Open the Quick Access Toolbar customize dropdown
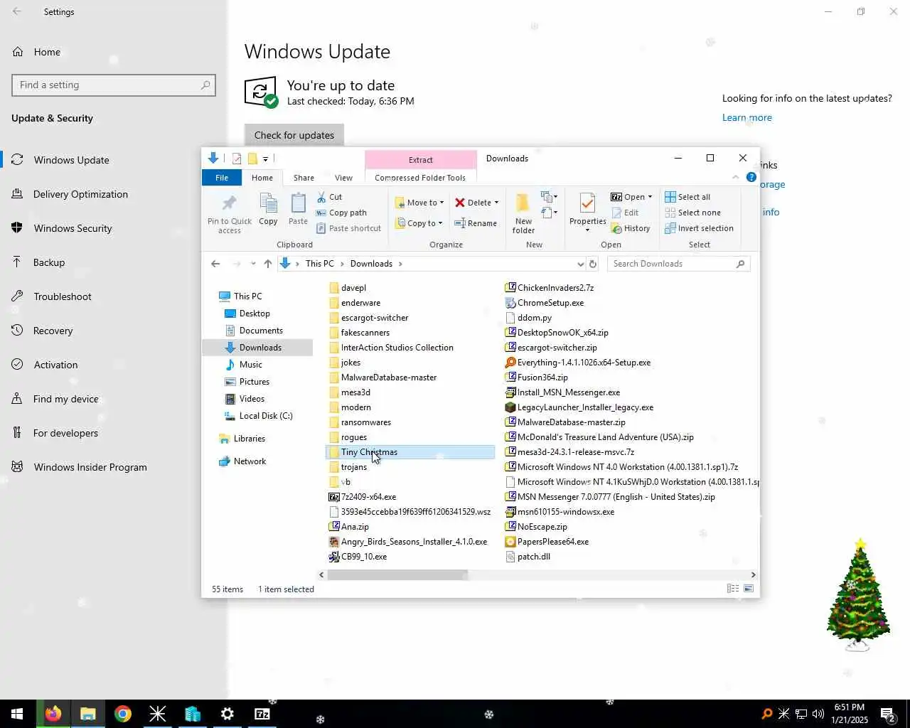 pyautogui.click(x=265, y=159)
